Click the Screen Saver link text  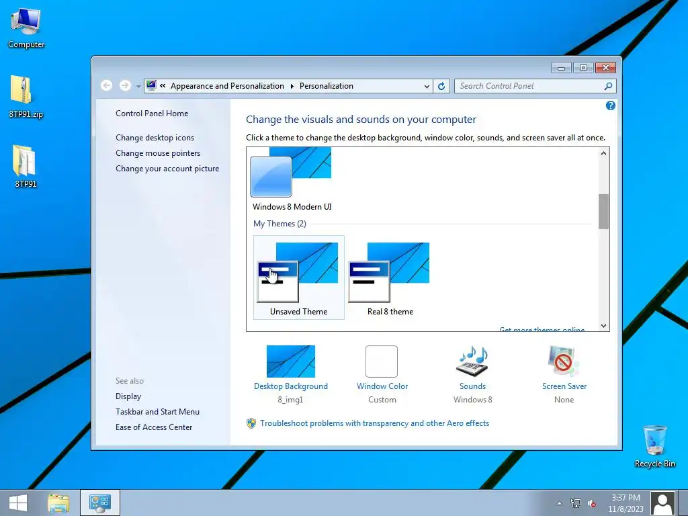[x=564, y=386]
